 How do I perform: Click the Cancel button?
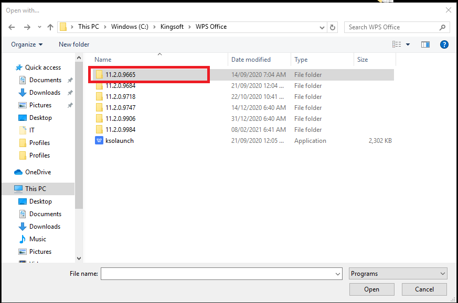click(424, 289)
